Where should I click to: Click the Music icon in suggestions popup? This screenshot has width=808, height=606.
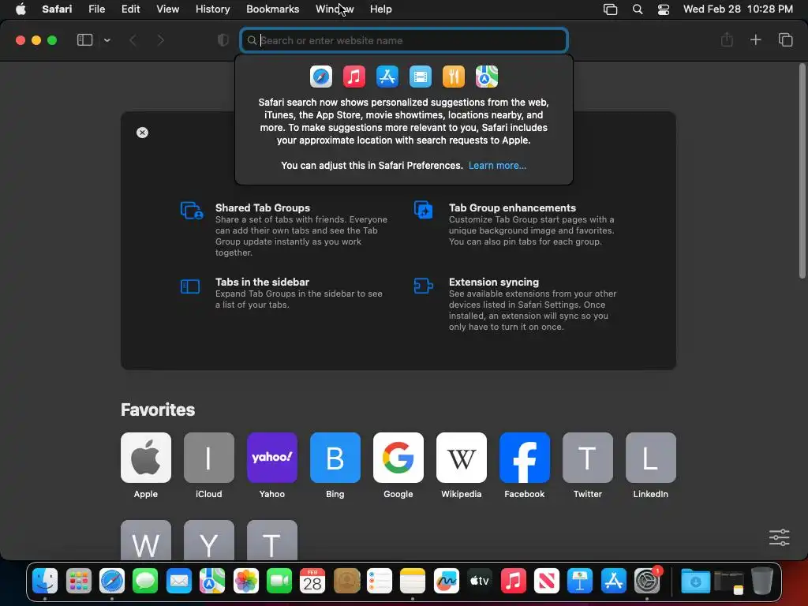354,77
